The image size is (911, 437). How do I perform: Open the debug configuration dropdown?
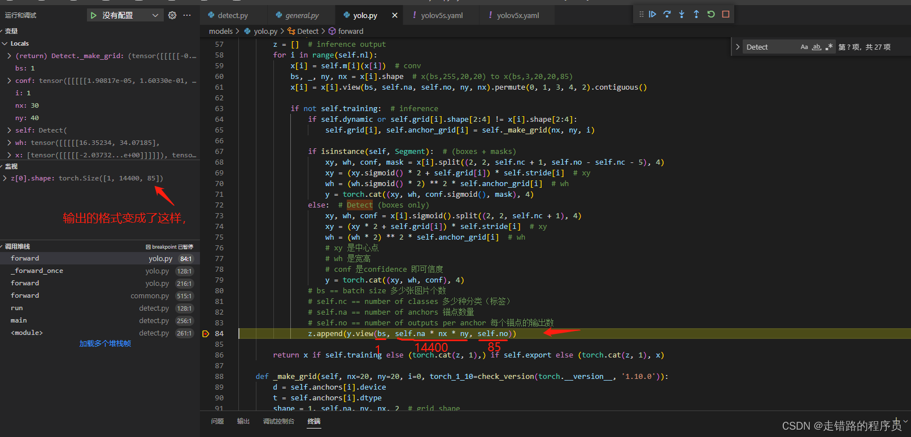(x=155, y=15)
